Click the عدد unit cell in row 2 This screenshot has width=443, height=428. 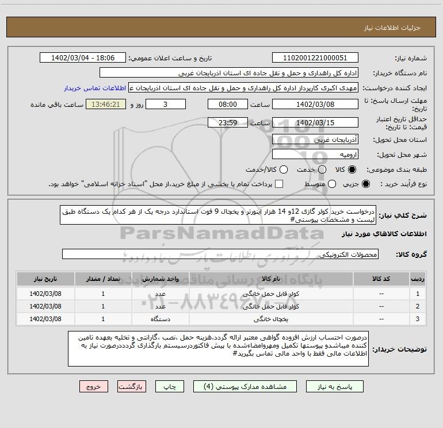[160, 306]
